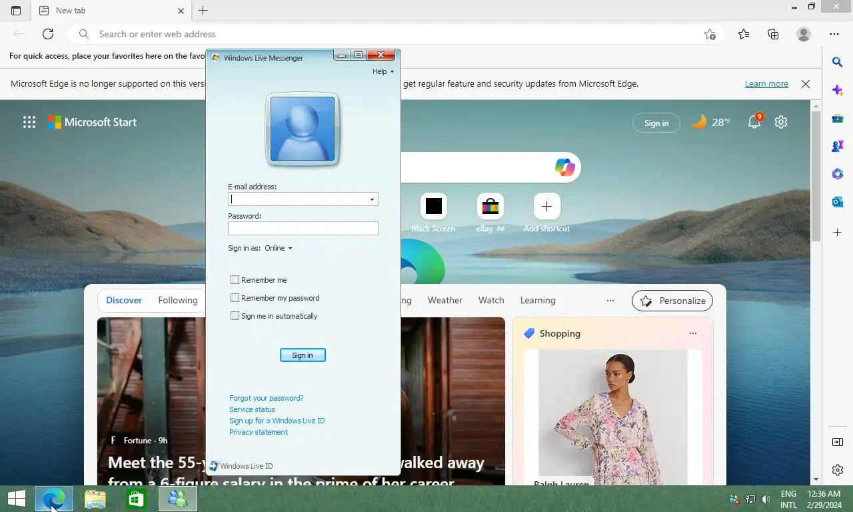This screenshot has width=853, height=512.
Task: Open more feed tabs ellipsis
Action: point(610,301)
